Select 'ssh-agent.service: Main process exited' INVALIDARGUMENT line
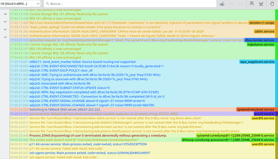 click(90, 153)
